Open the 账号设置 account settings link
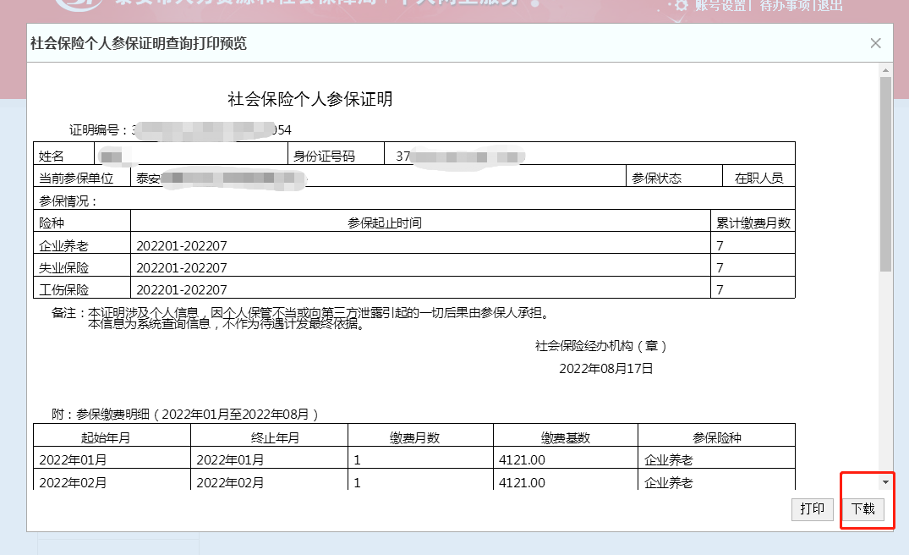The height and width of the screenshot is (555, 909). [721, 6]
